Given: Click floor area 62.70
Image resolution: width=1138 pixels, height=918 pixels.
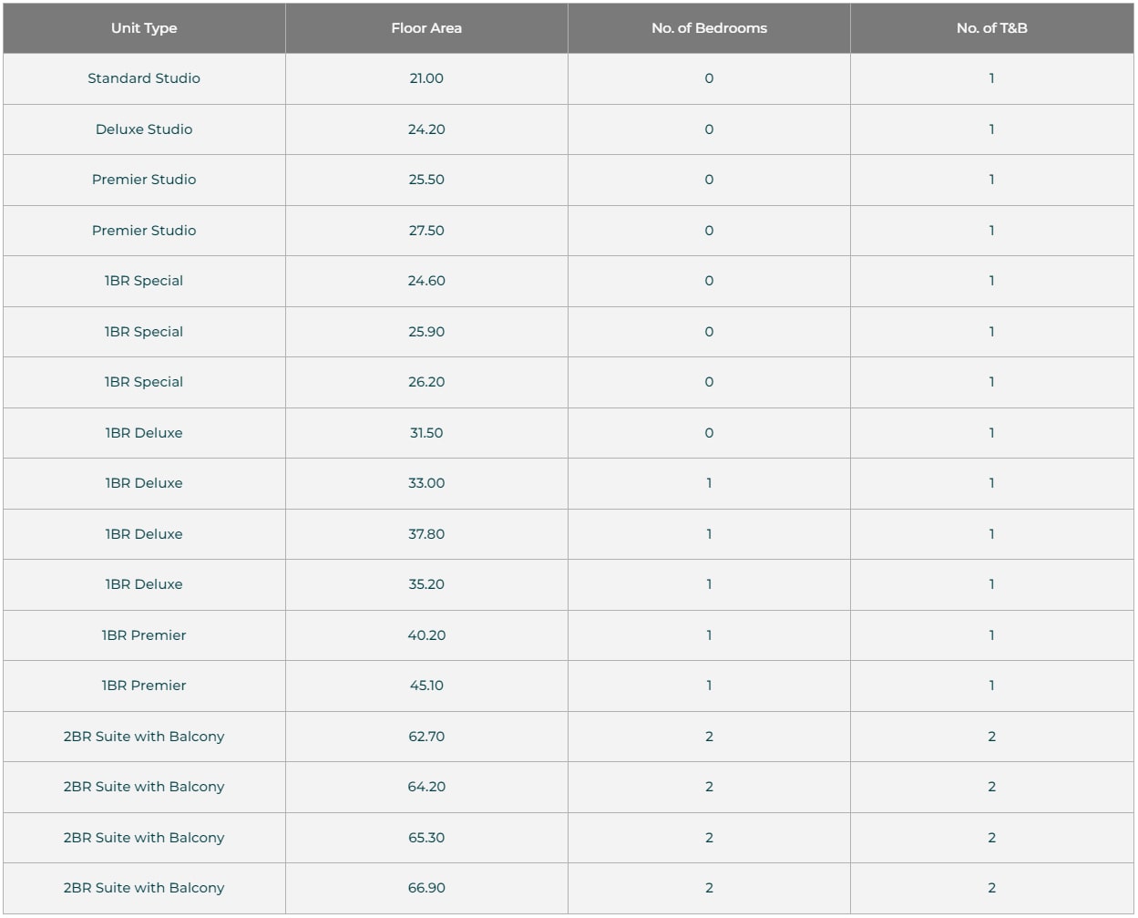Looking at the screenshot, I should pyautogui.click(x=426, y=737).
